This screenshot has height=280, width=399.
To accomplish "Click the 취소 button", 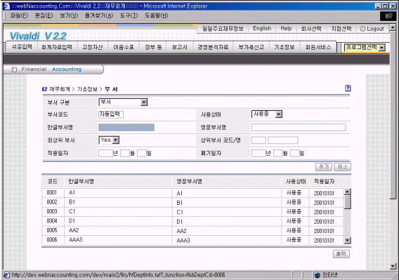I will [343, 167].
